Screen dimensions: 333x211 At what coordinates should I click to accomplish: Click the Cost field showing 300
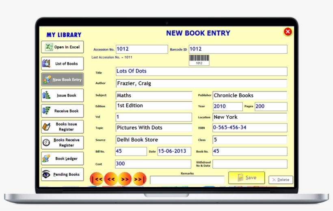(x=153, y=164)
